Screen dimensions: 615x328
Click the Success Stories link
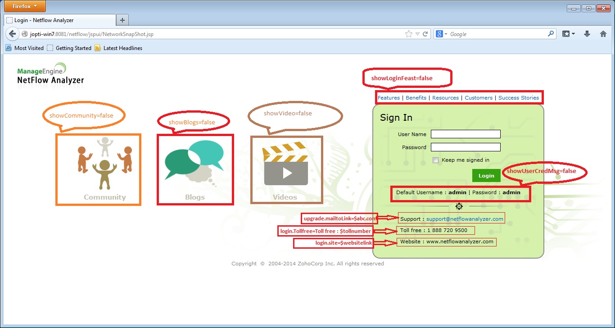[x=518, y=98]
